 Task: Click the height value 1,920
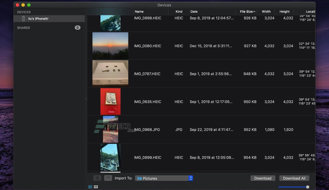point(288,130)
